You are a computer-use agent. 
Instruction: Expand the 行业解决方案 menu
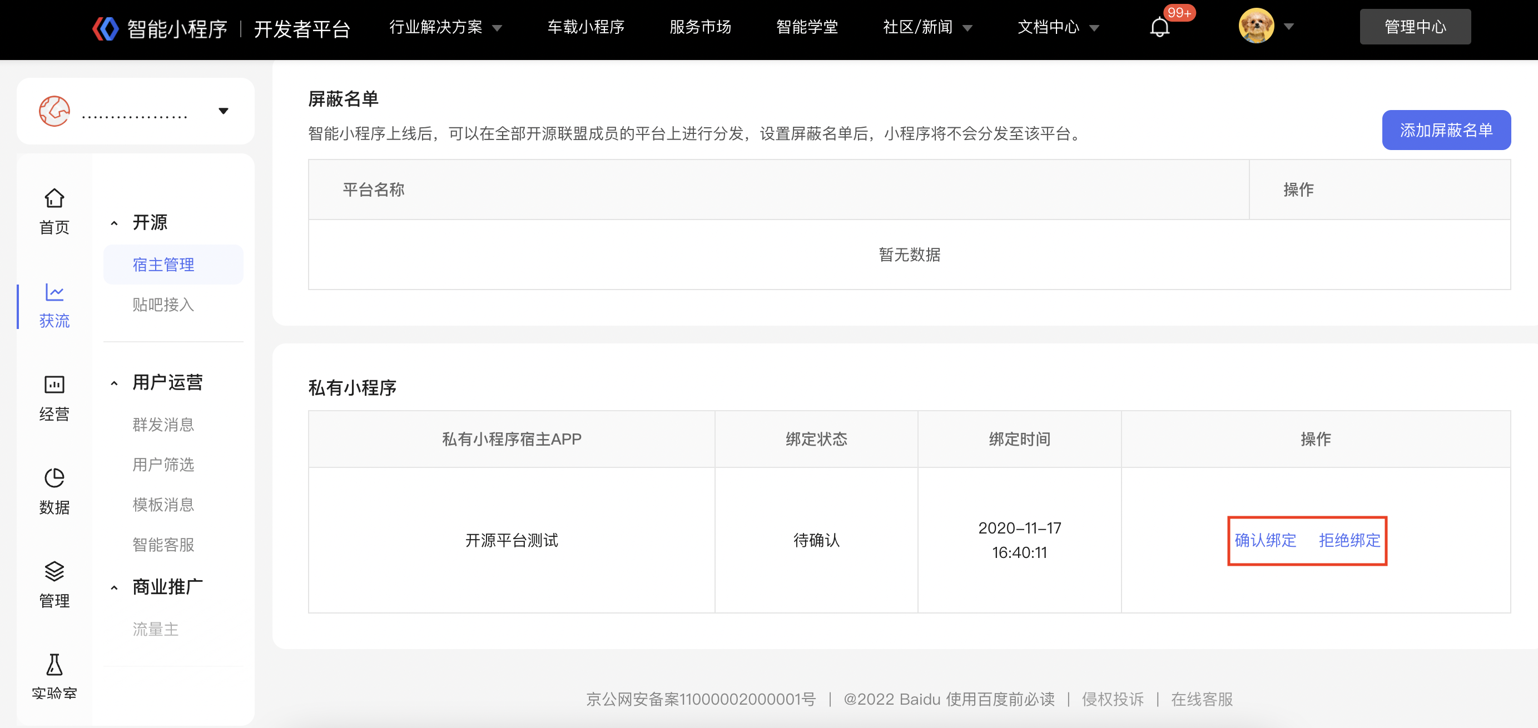pyautogui.click(x=445, y=27)
